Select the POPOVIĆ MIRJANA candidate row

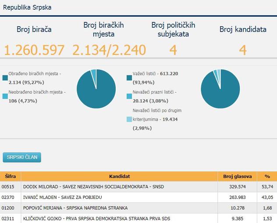coord(138,208)
